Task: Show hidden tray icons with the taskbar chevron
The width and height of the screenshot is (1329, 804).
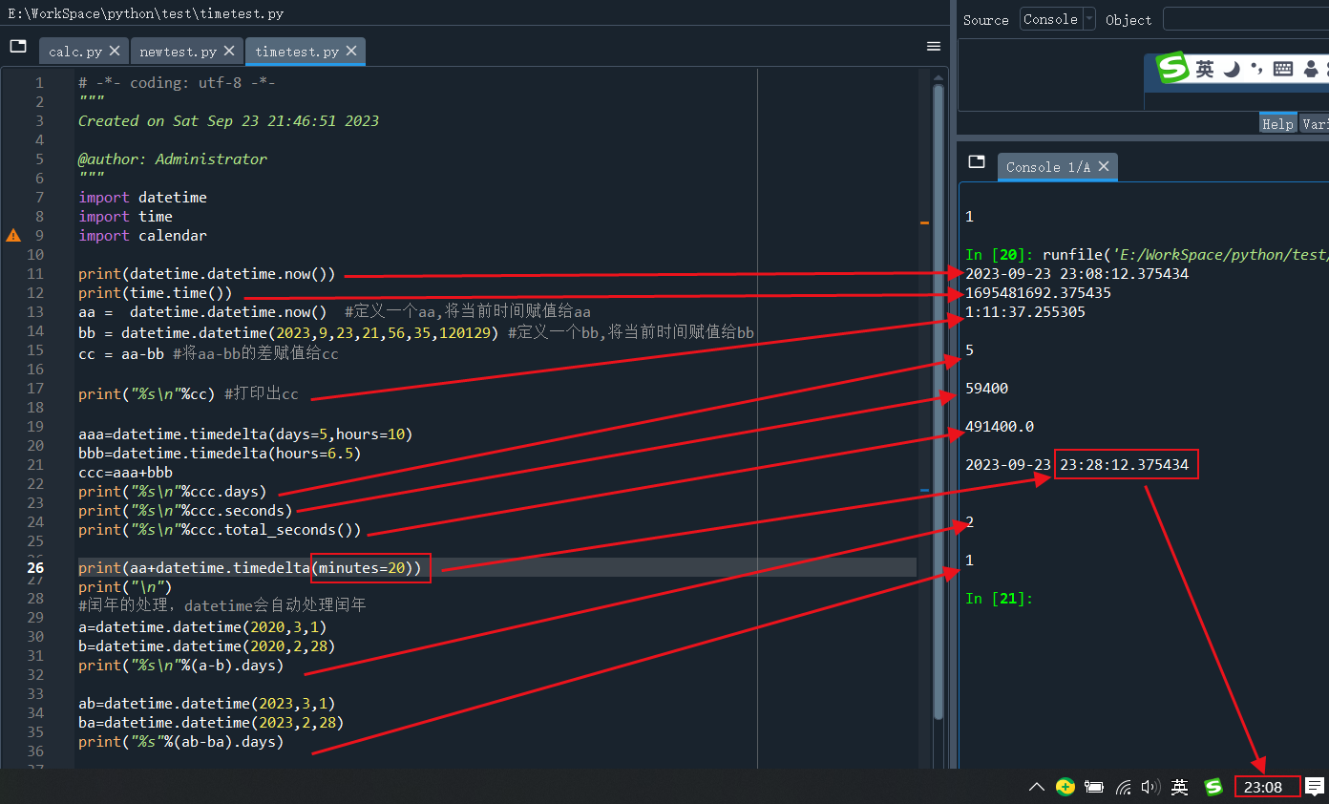Action: [1037, 787]
